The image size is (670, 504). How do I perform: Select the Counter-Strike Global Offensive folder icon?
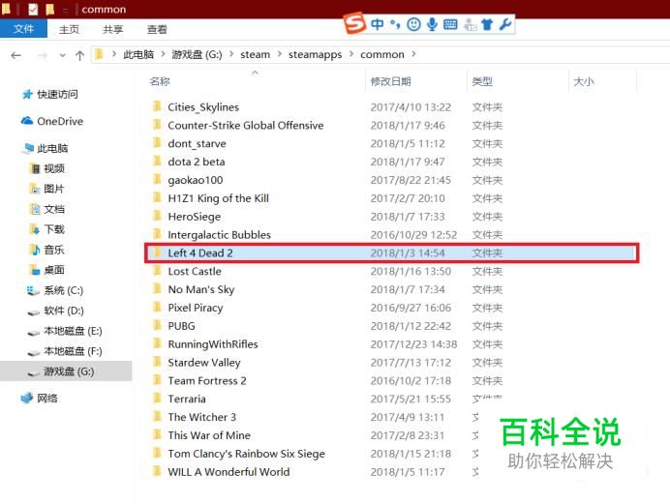click(157, 125)
